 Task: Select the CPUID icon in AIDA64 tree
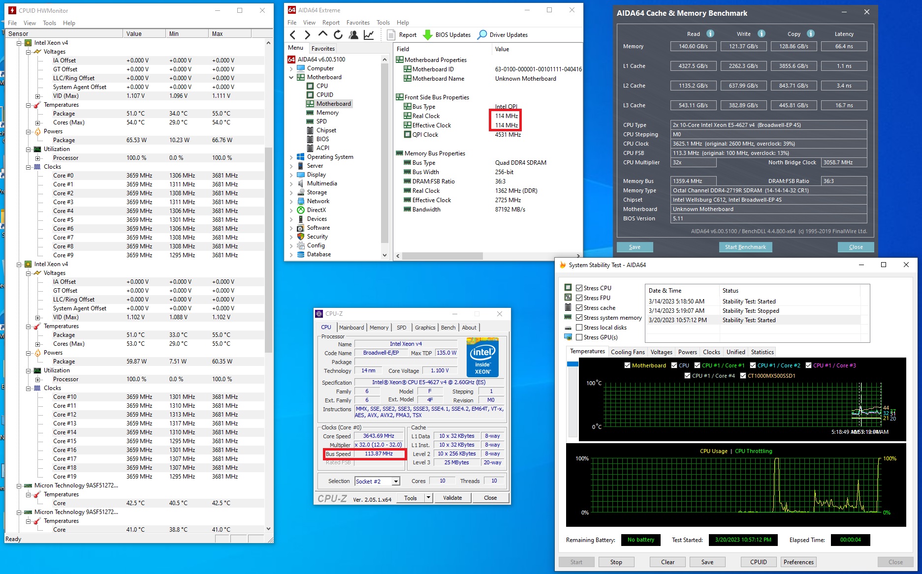tap(310, 95)
